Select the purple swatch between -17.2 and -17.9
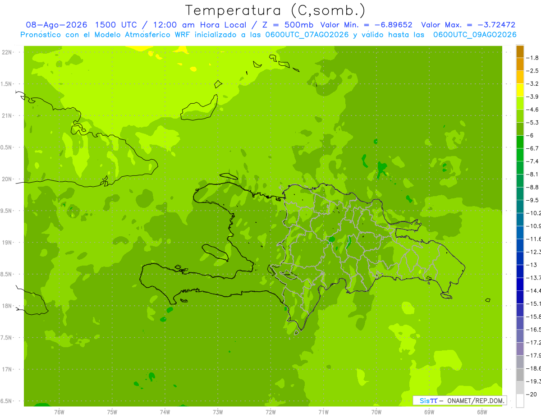Screen dimensions: 541x418 (520, 349)
